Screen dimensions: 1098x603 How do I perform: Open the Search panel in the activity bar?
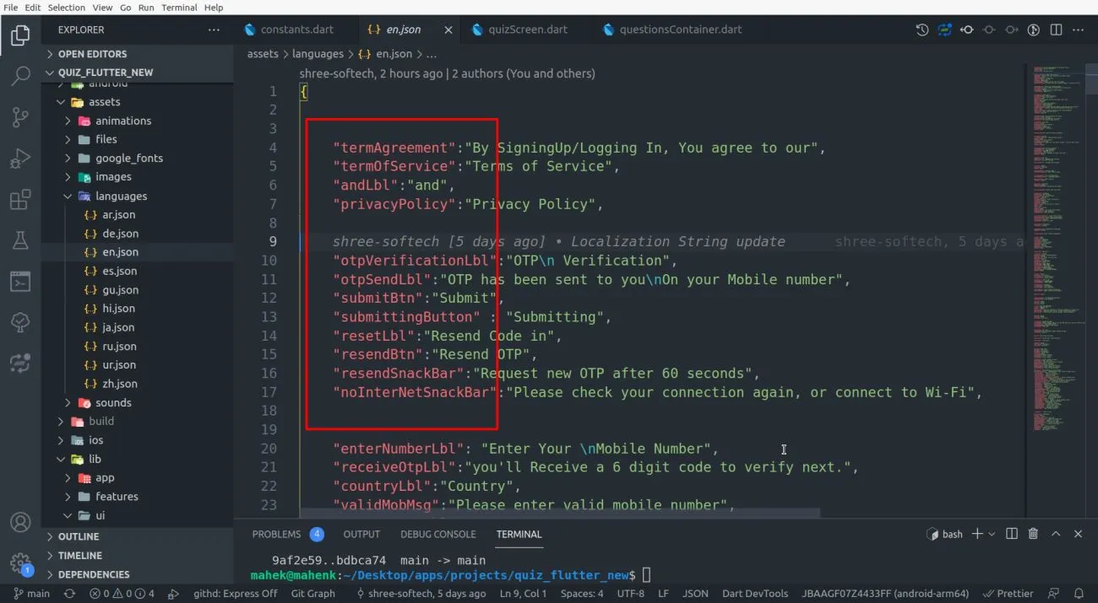[19, 76]
